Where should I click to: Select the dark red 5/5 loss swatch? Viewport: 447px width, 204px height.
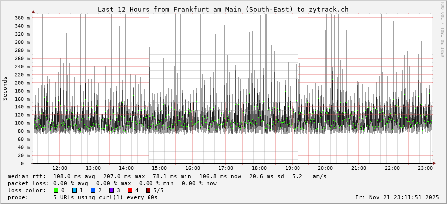tap(148, 190)
